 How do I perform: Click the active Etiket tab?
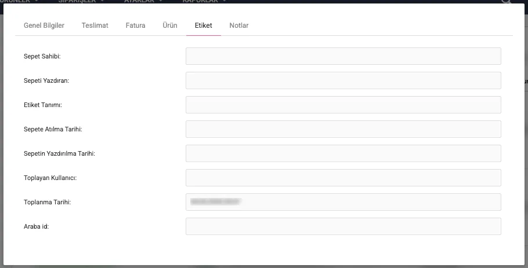pyautogui.click(x=203, y=25)
